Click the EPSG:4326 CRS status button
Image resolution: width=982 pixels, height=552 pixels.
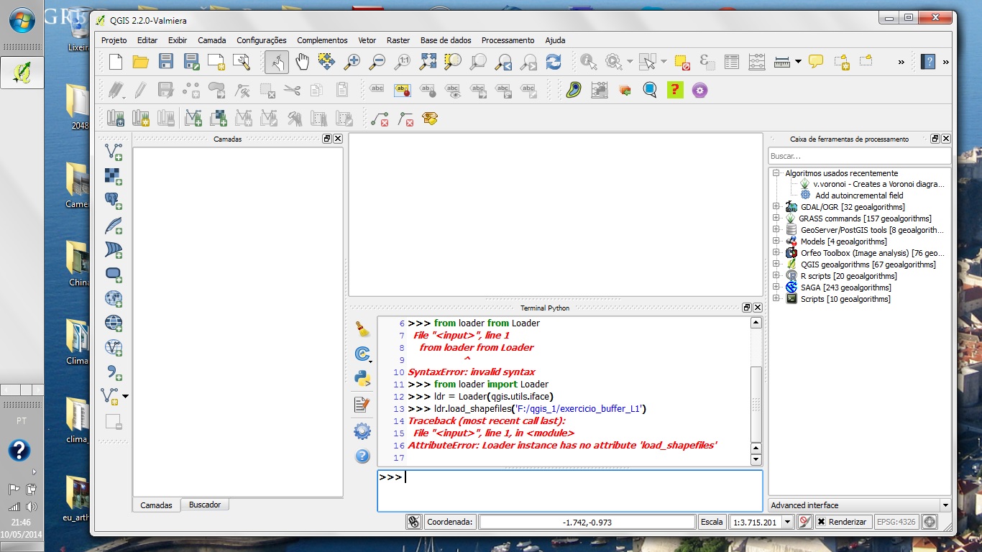(896, 522)
